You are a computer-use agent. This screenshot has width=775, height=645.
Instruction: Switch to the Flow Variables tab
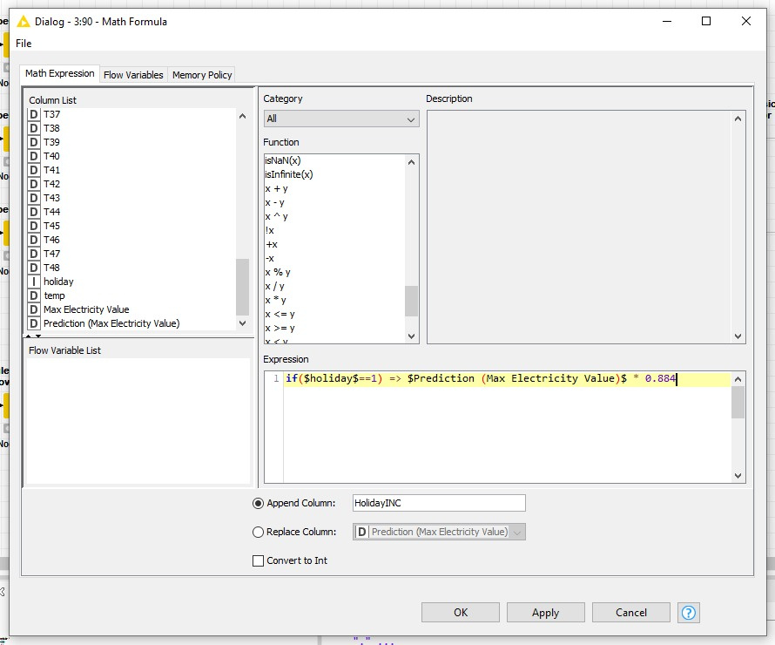133,75
